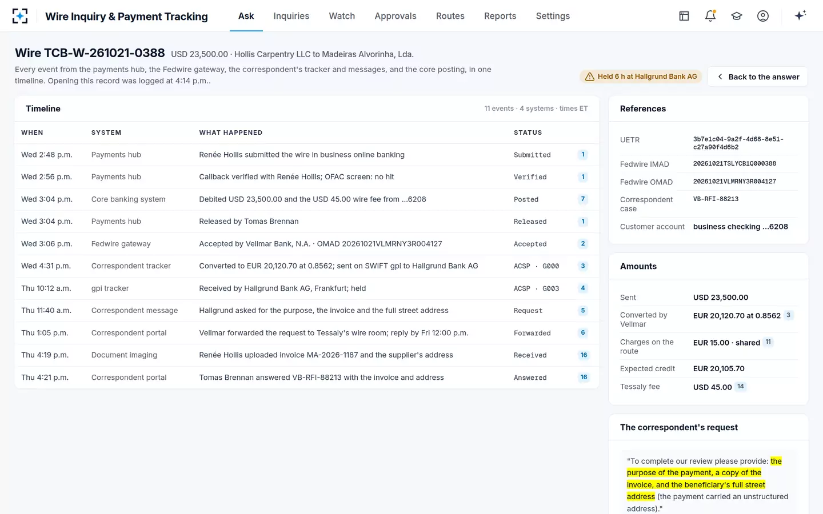This screenshot has width=823, height=514.
Task: Switch to the Ask tab
Action: click(x=246, y=16)
